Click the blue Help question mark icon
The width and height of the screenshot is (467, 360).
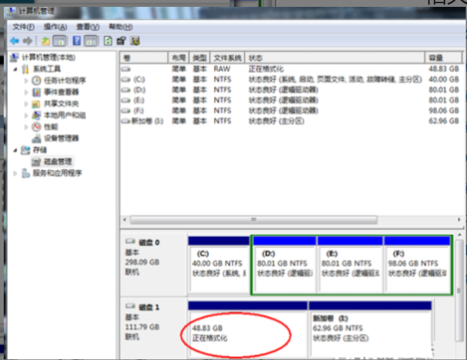(77, 41)
